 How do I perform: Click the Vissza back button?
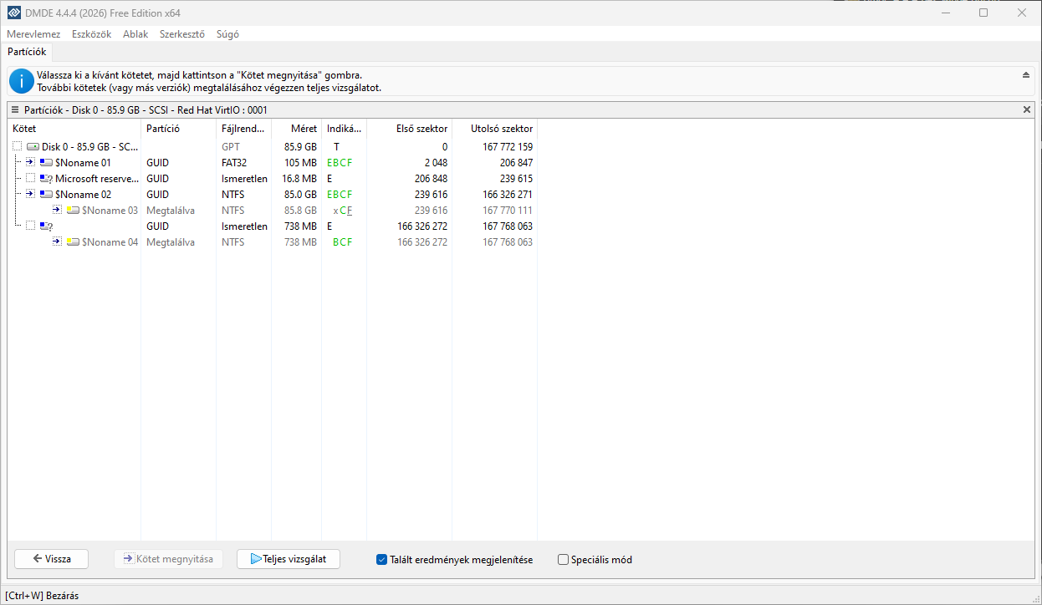coord(51,559)
